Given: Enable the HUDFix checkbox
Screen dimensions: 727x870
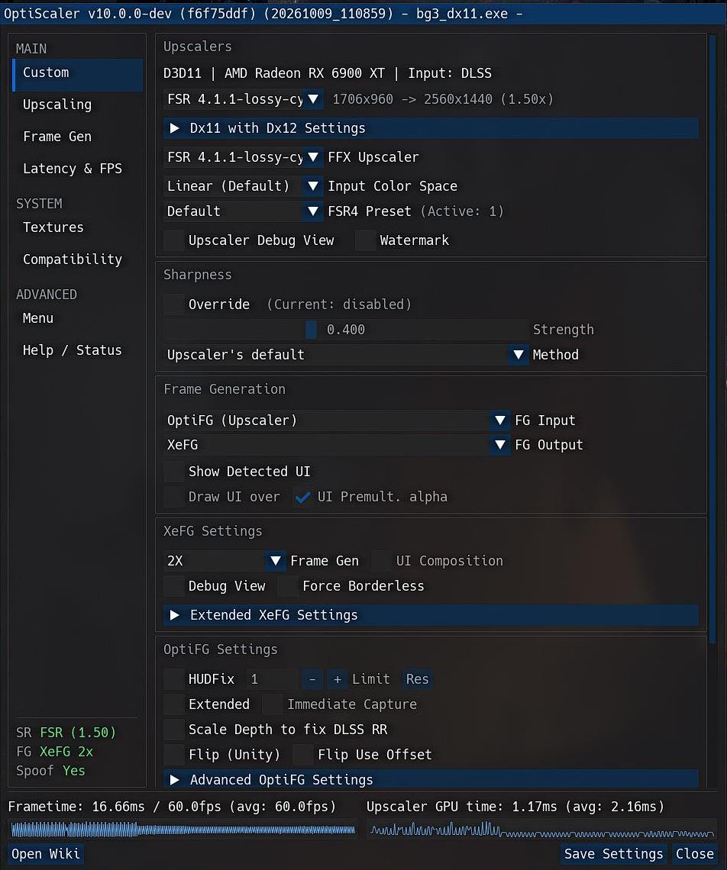Looking at the screenshot, I should [x=174, y=678].
